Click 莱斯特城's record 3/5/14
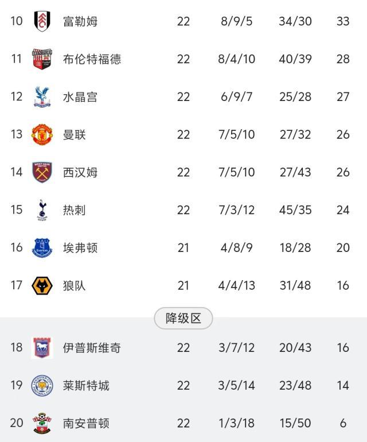 pos(236,386)
